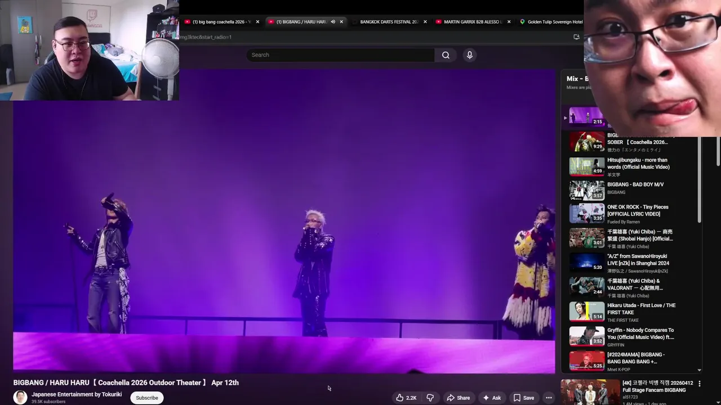Play Hikaru Utada First Love thumbnail
The image size is (721, 405).
(586, 312)
